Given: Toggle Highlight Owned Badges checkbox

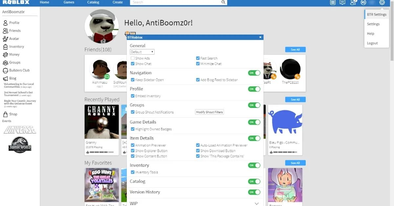Looking at the screenshot, I should pyautogui.click(x=133, y=129).
